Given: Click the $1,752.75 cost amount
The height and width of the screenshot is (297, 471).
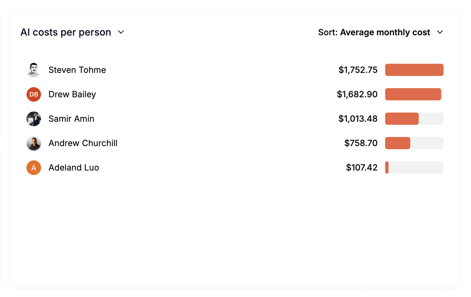Looking at the screenshot, I should (358, 70).
